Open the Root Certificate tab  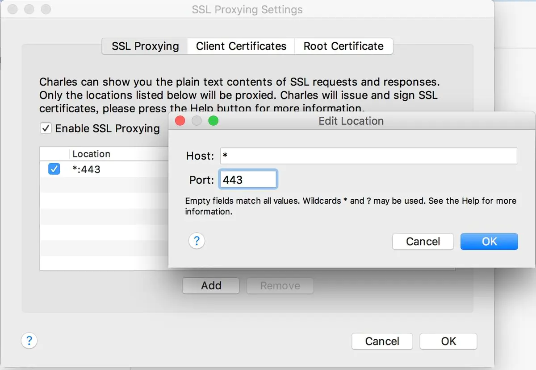coord(343,46)
